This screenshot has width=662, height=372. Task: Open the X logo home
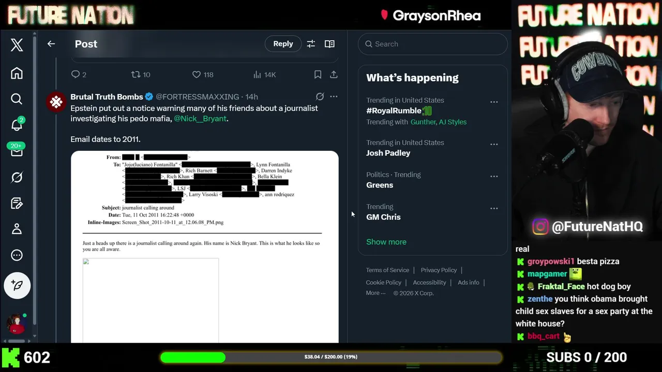click(x=17, y=45)
